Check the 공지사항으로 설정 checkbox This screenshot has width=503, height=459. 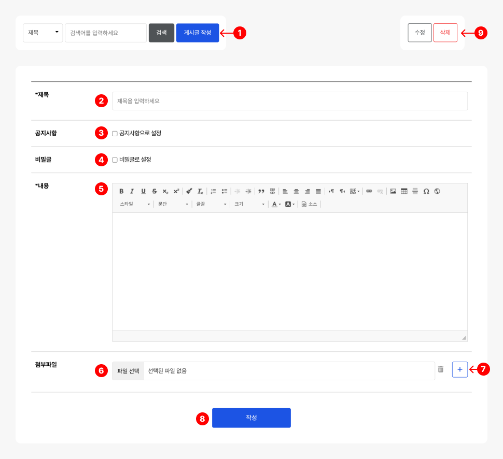click(115, 134)
